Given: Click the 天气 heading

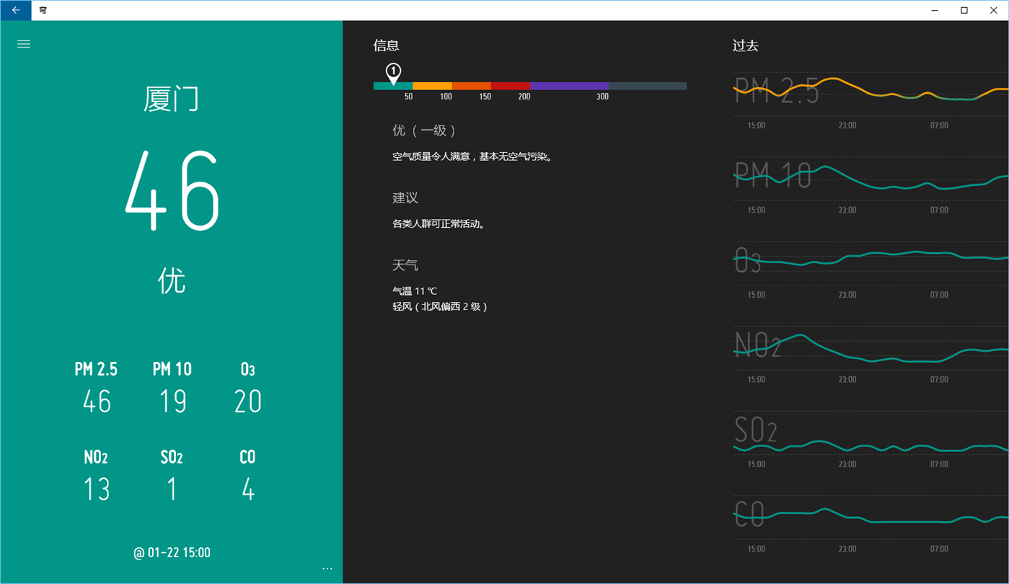Looking at the screenshot, I should coord(405,265).
